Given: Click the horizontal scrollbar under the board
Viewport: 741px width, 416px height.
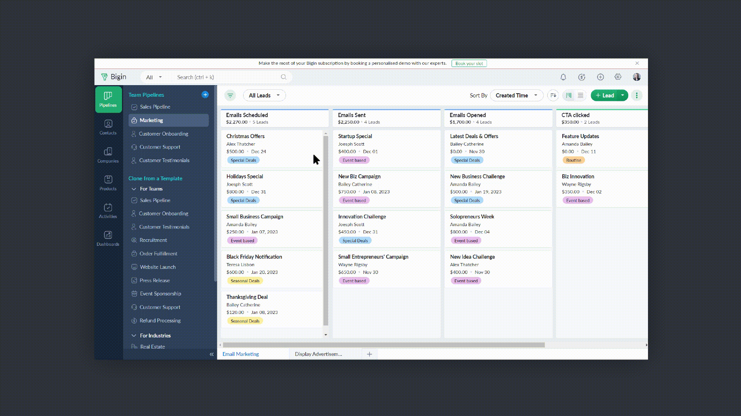Looking at the screenshot, I should pos(384,345).
